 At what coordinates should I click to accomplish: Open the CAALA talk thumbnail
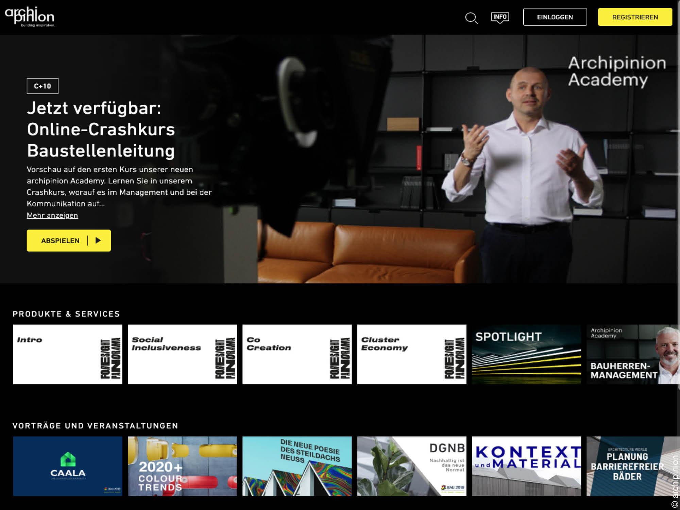(x=68, y=466)
